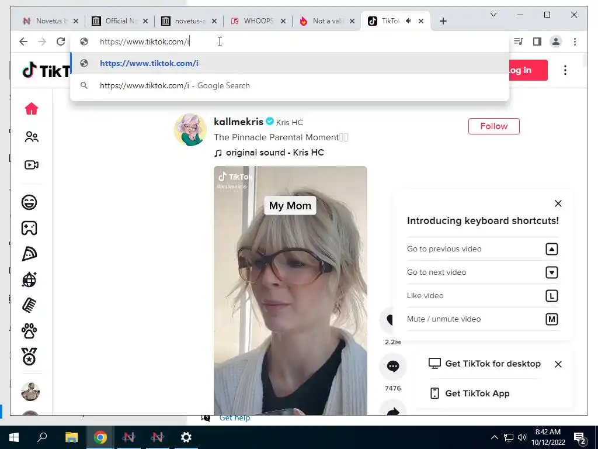Viewport: 598px width, 449px height.
Task: Show hidden system tray icons
Action: (494, 437)
